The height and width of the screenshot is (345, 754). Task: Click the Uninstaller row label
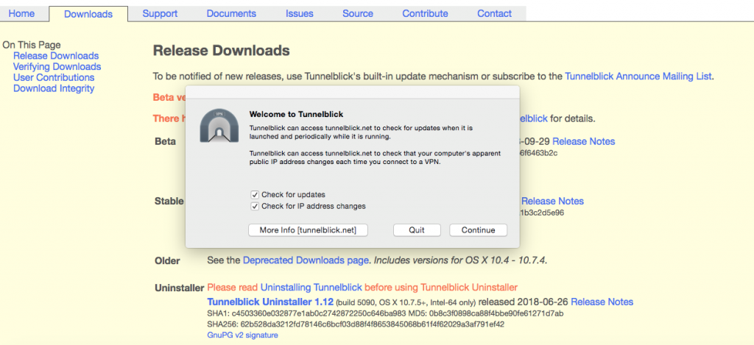180,288
